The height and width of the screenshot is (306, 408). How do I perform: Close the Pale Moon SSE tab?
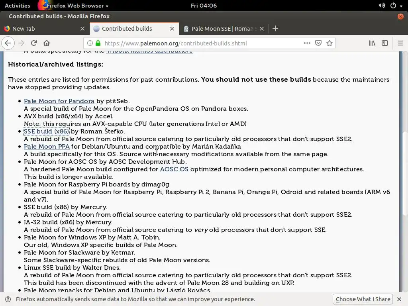[x=262, y=29]
